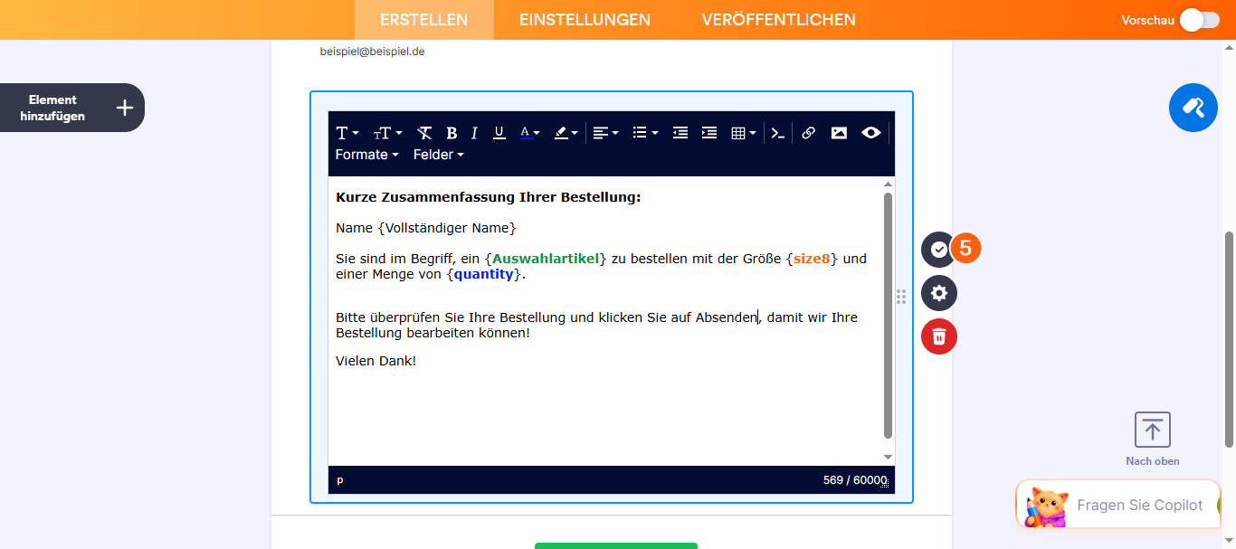The width and height of the screenshot is (1236, 549).
Task: Preview content with the eye icon
Action: point(870,133)
